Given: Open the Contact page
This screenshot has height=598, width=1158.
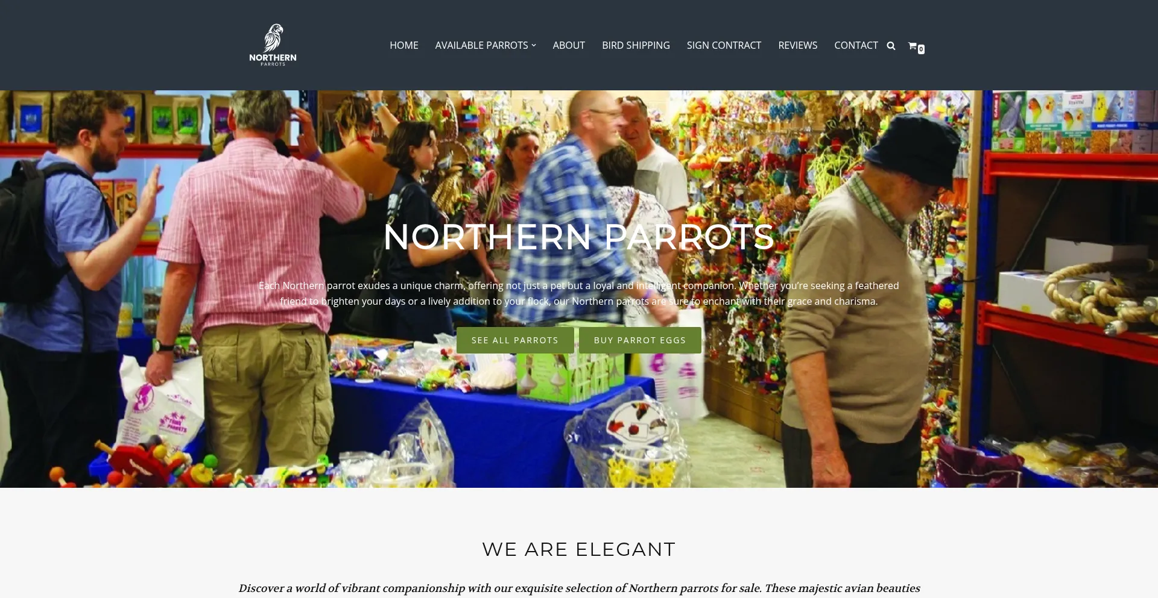Looking at the screenshot, I should tap(856, 45).
